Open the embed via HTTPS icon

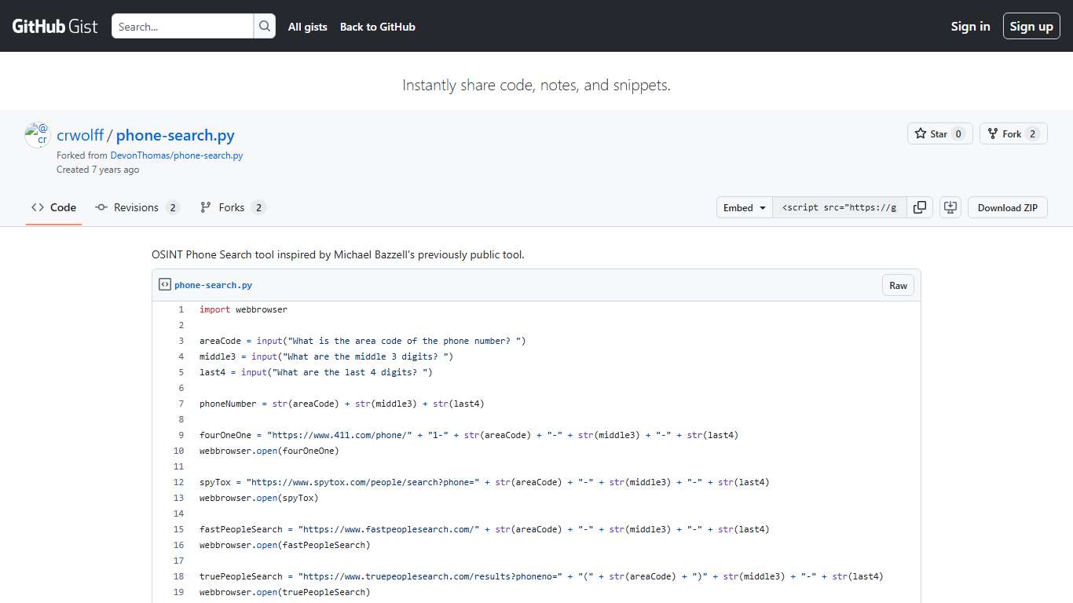(x=950, y=207)
